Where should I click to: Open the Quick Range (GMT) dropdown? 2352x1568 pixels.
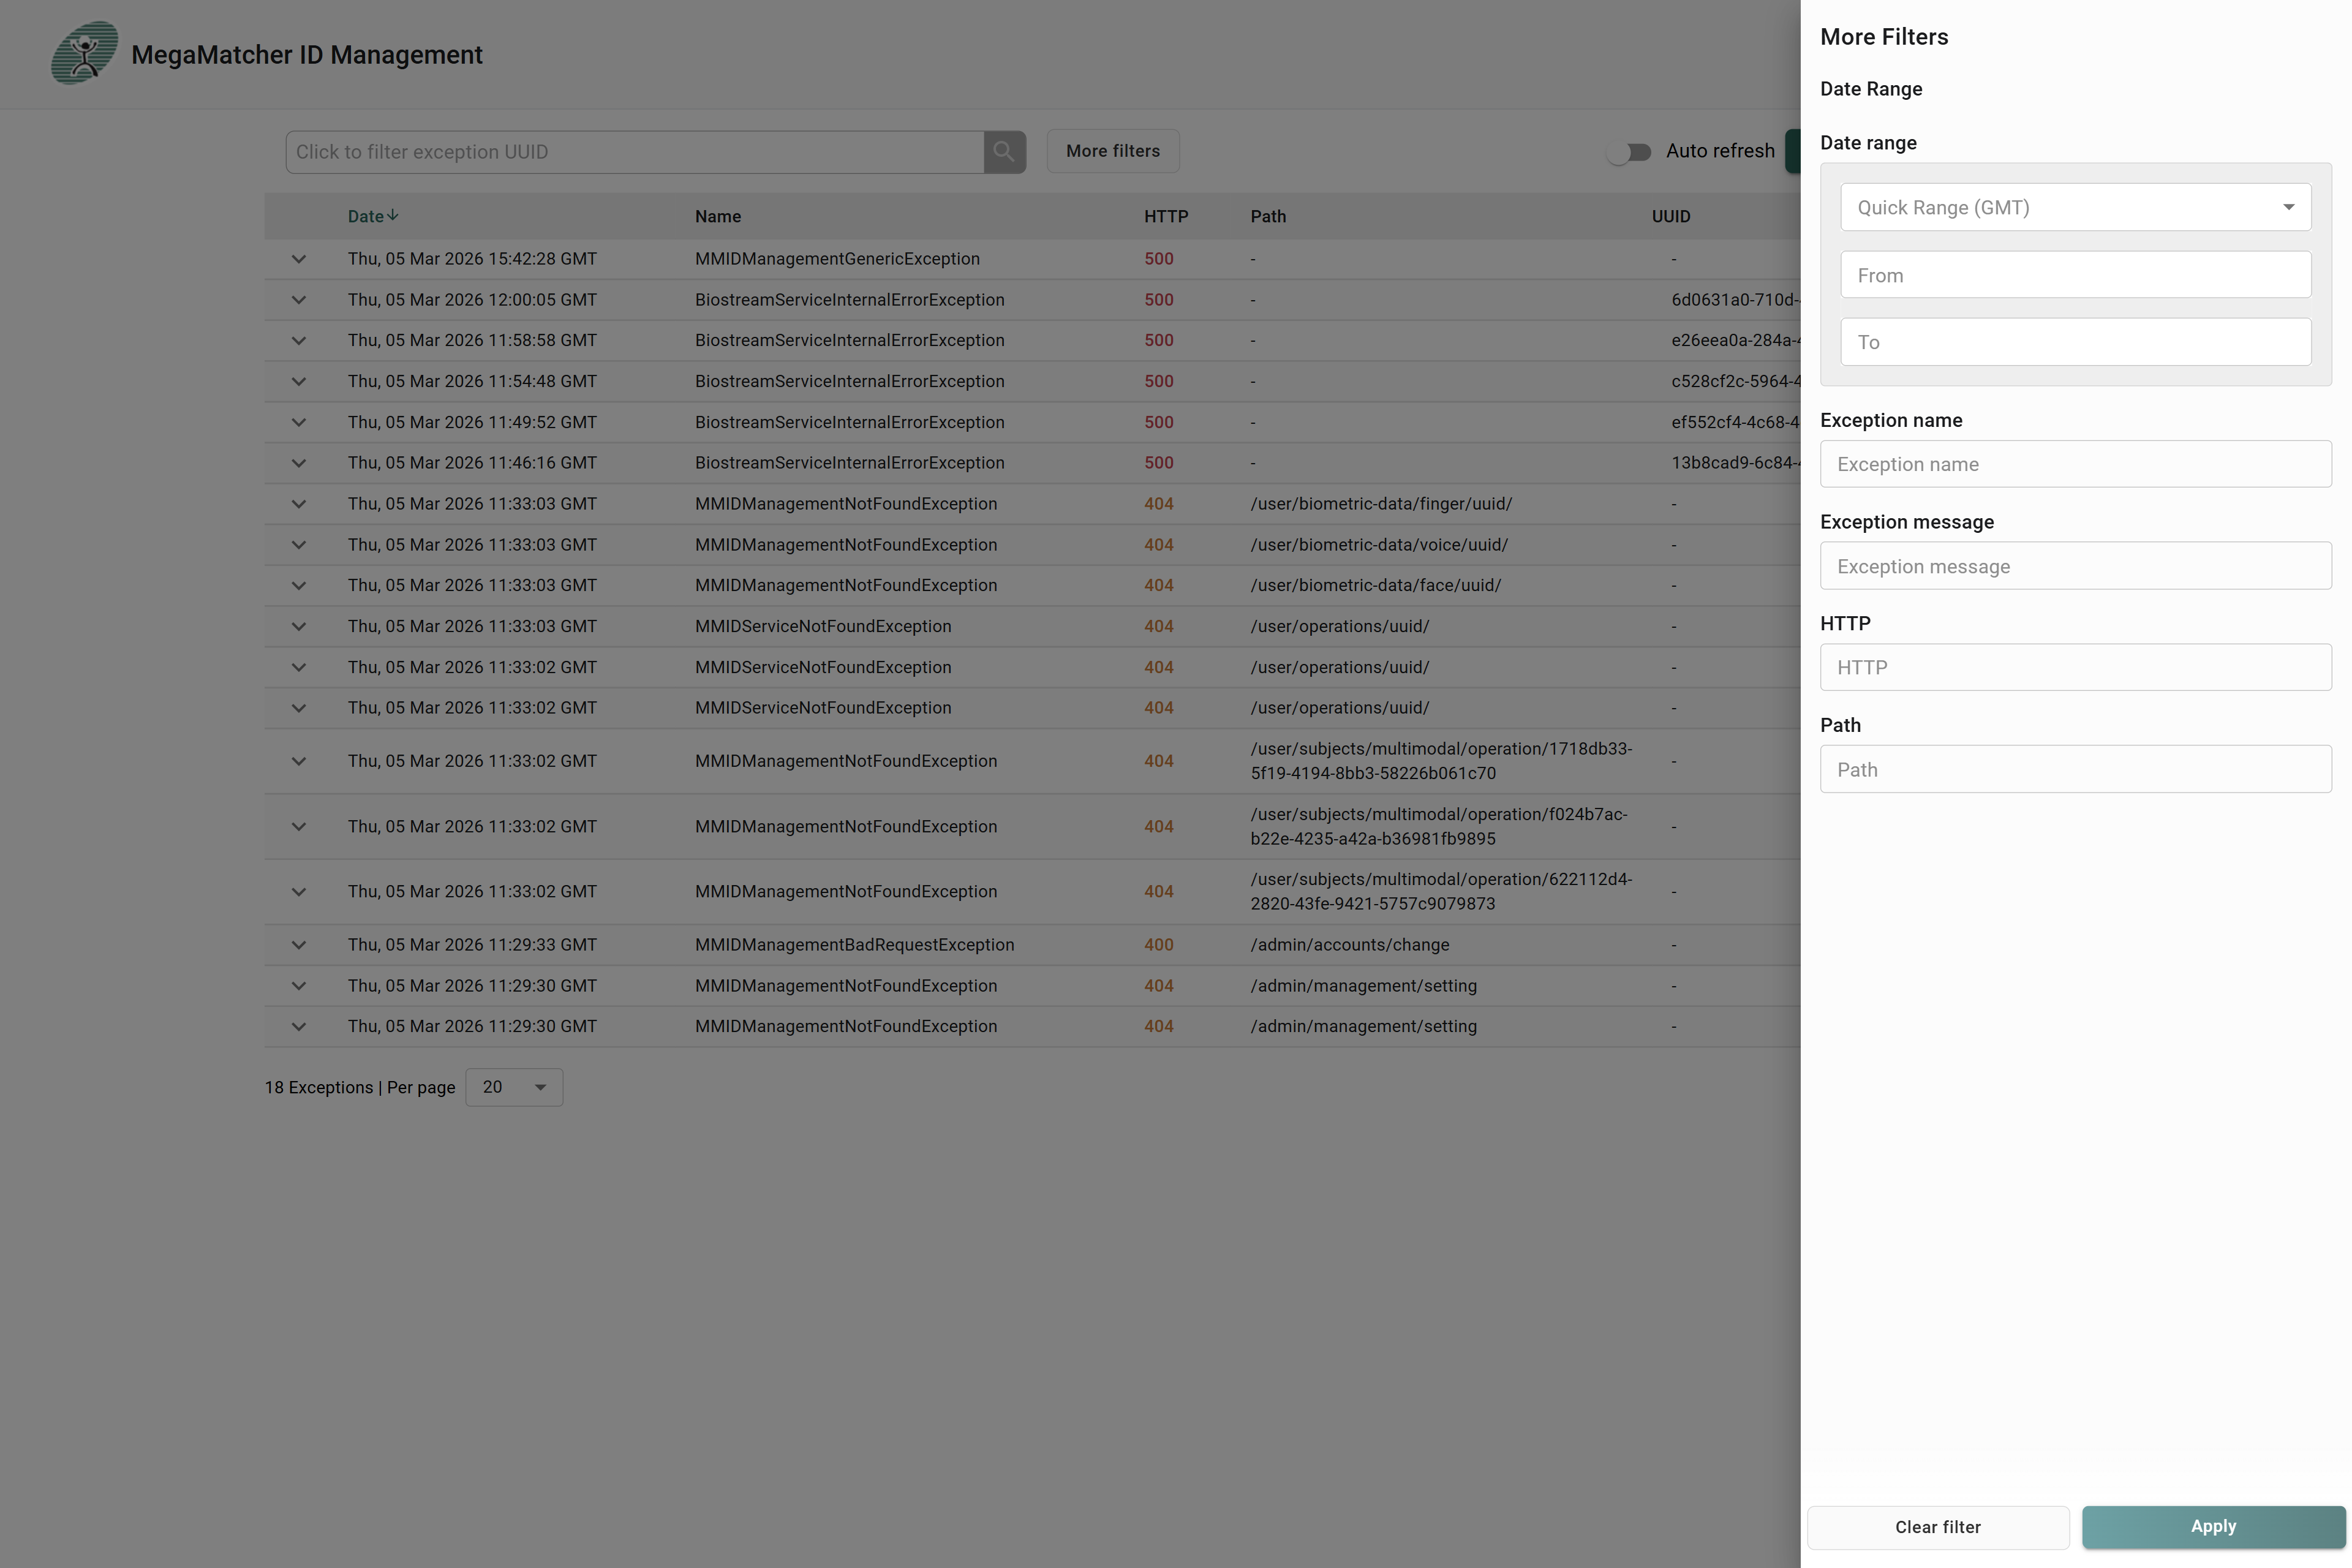click(x=2075, y=207)
